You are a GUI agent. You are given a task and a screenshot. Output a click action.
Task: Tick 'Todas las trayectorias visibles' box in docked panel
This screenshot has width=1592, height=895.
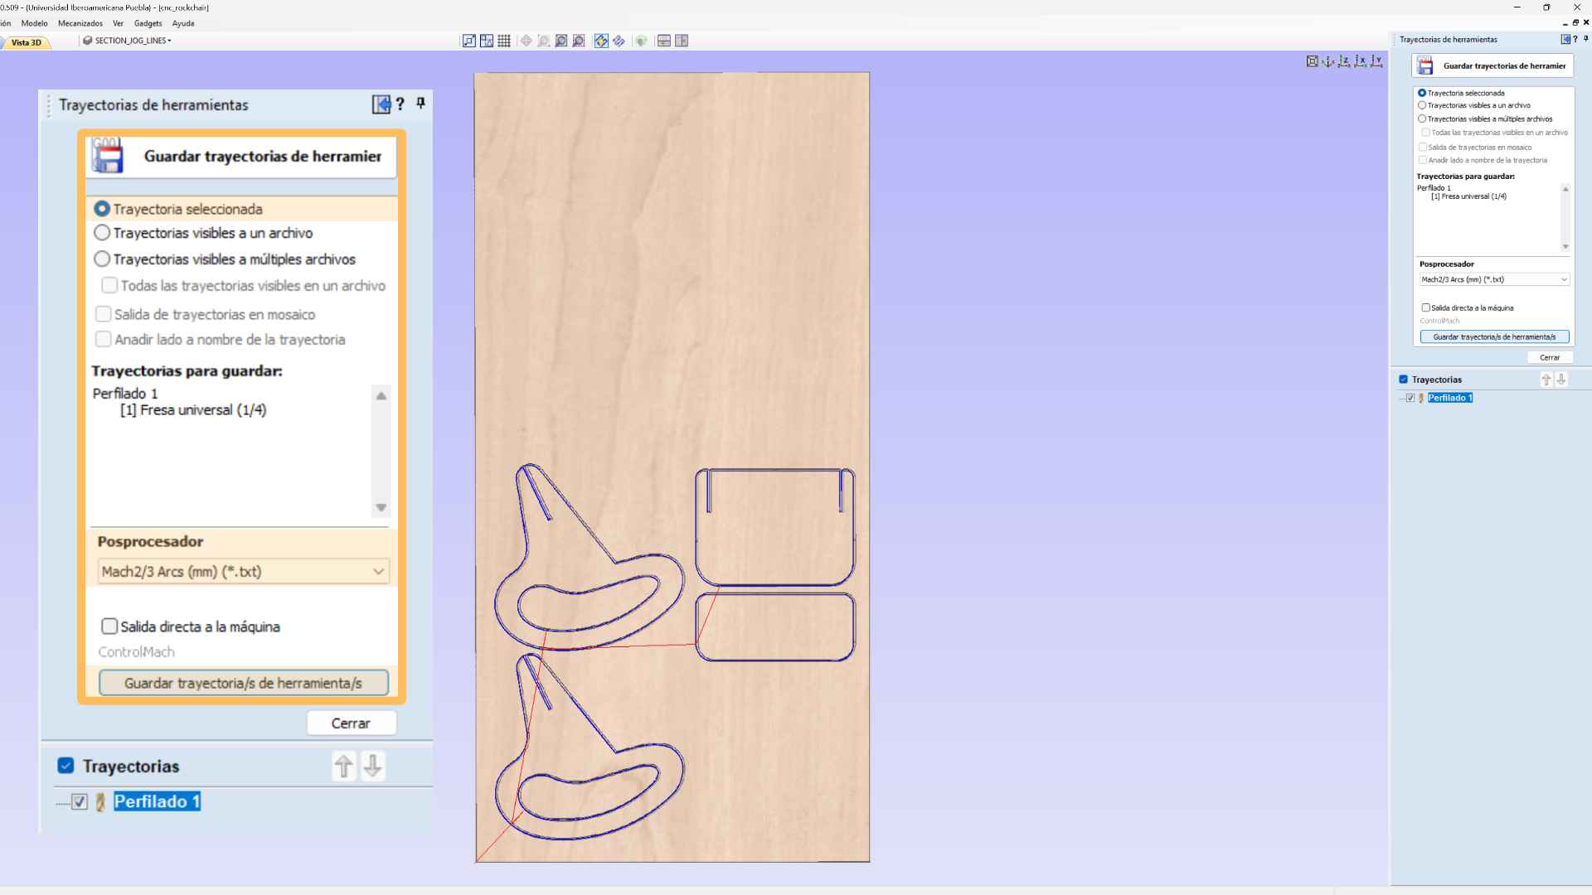tap(1426, 133)
